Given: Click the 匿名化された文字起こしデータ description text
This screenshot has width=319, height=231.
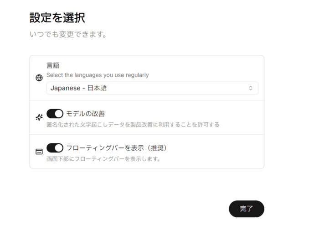Looking at the screenshot, I should [x=133, y=125].
